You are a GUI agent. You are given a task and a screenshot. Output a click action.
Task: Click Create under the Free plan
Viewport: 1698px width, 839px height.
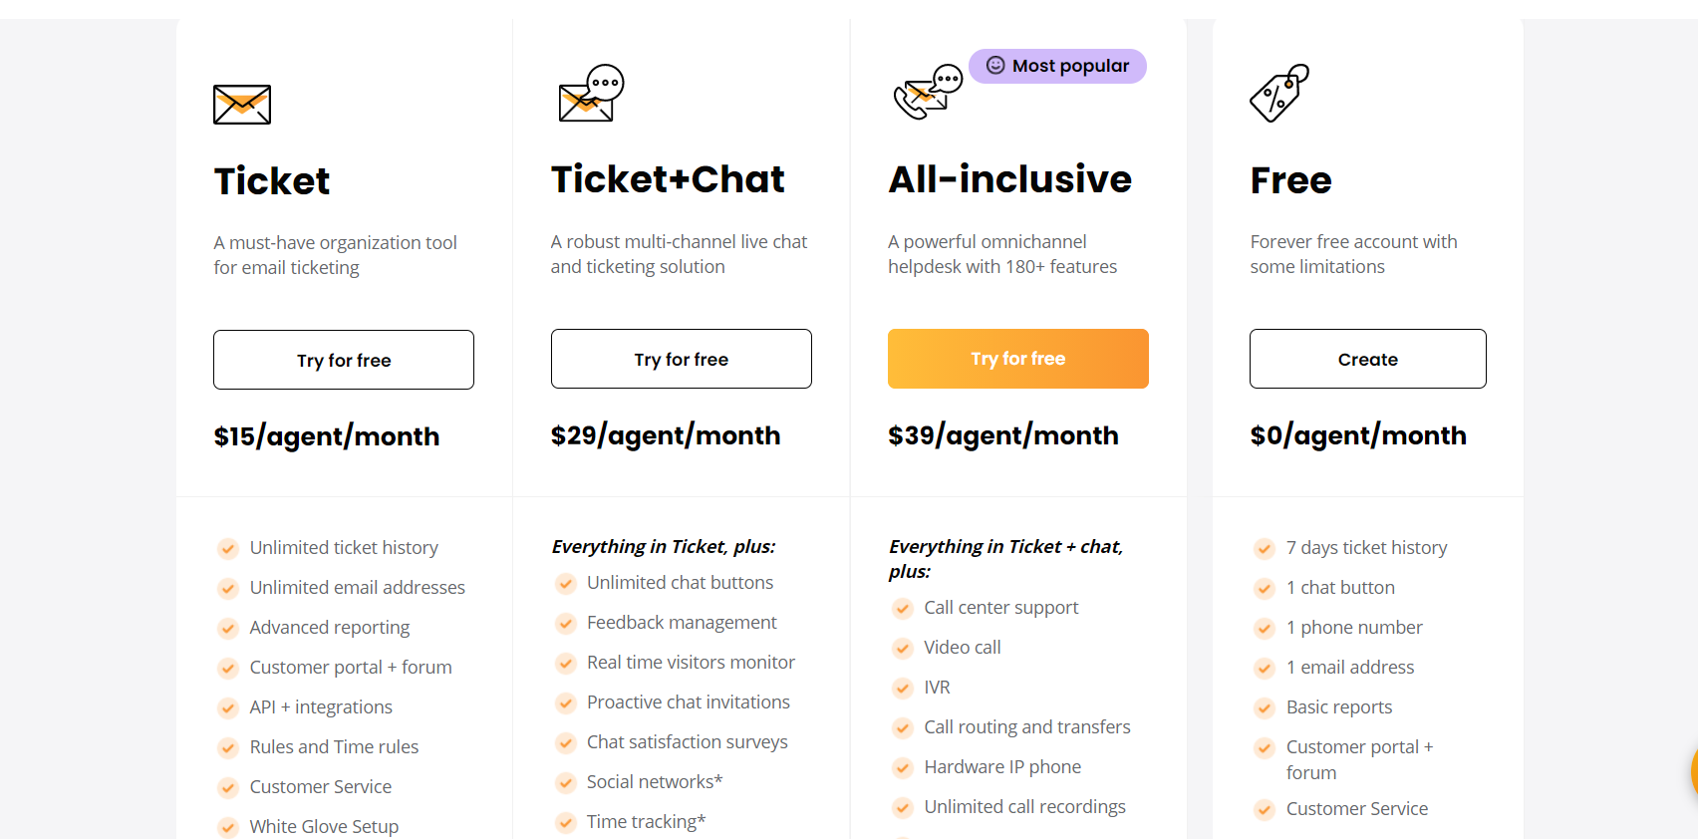[x=1367, y=359]
